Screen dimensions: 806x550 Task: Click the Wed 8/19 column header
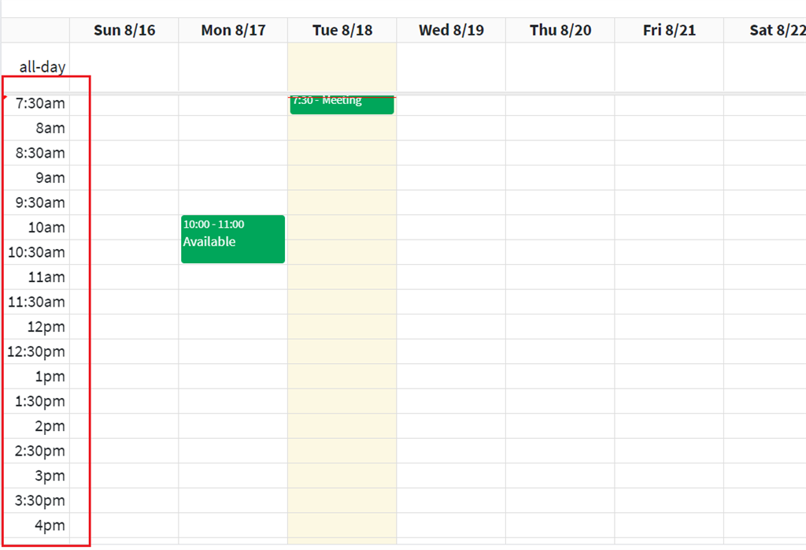450,30
